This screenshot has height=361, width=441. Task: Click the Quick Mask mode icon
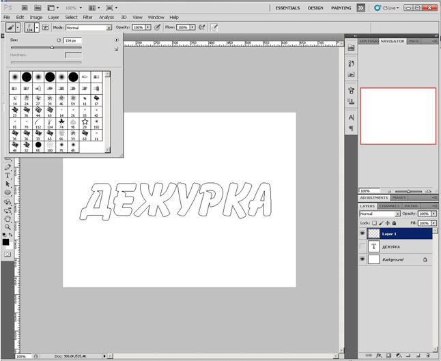8,253
